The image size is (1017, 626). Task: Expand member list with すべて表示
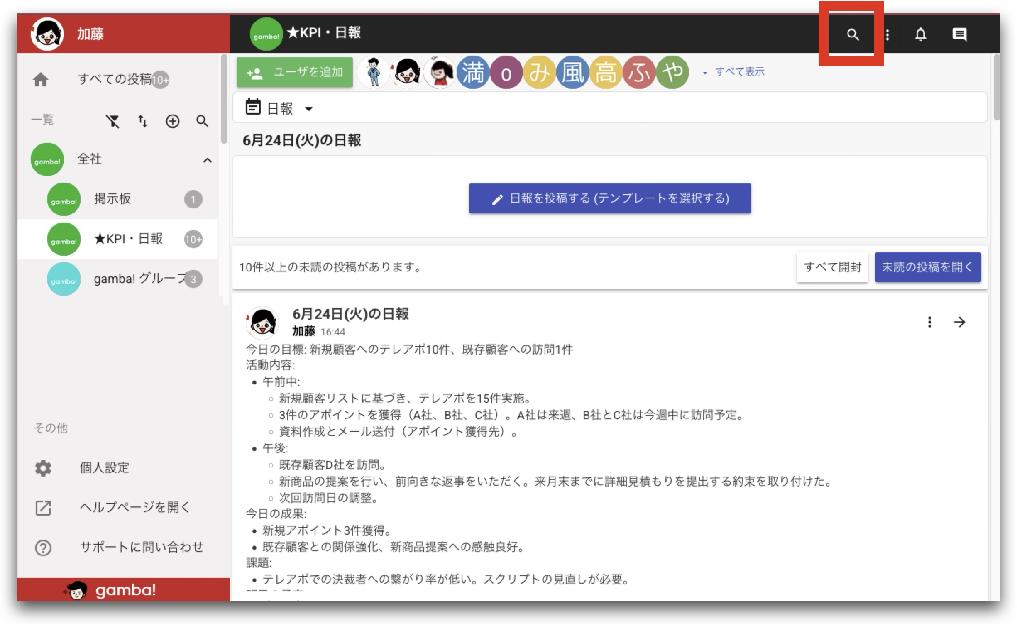(x=734, y=72)
